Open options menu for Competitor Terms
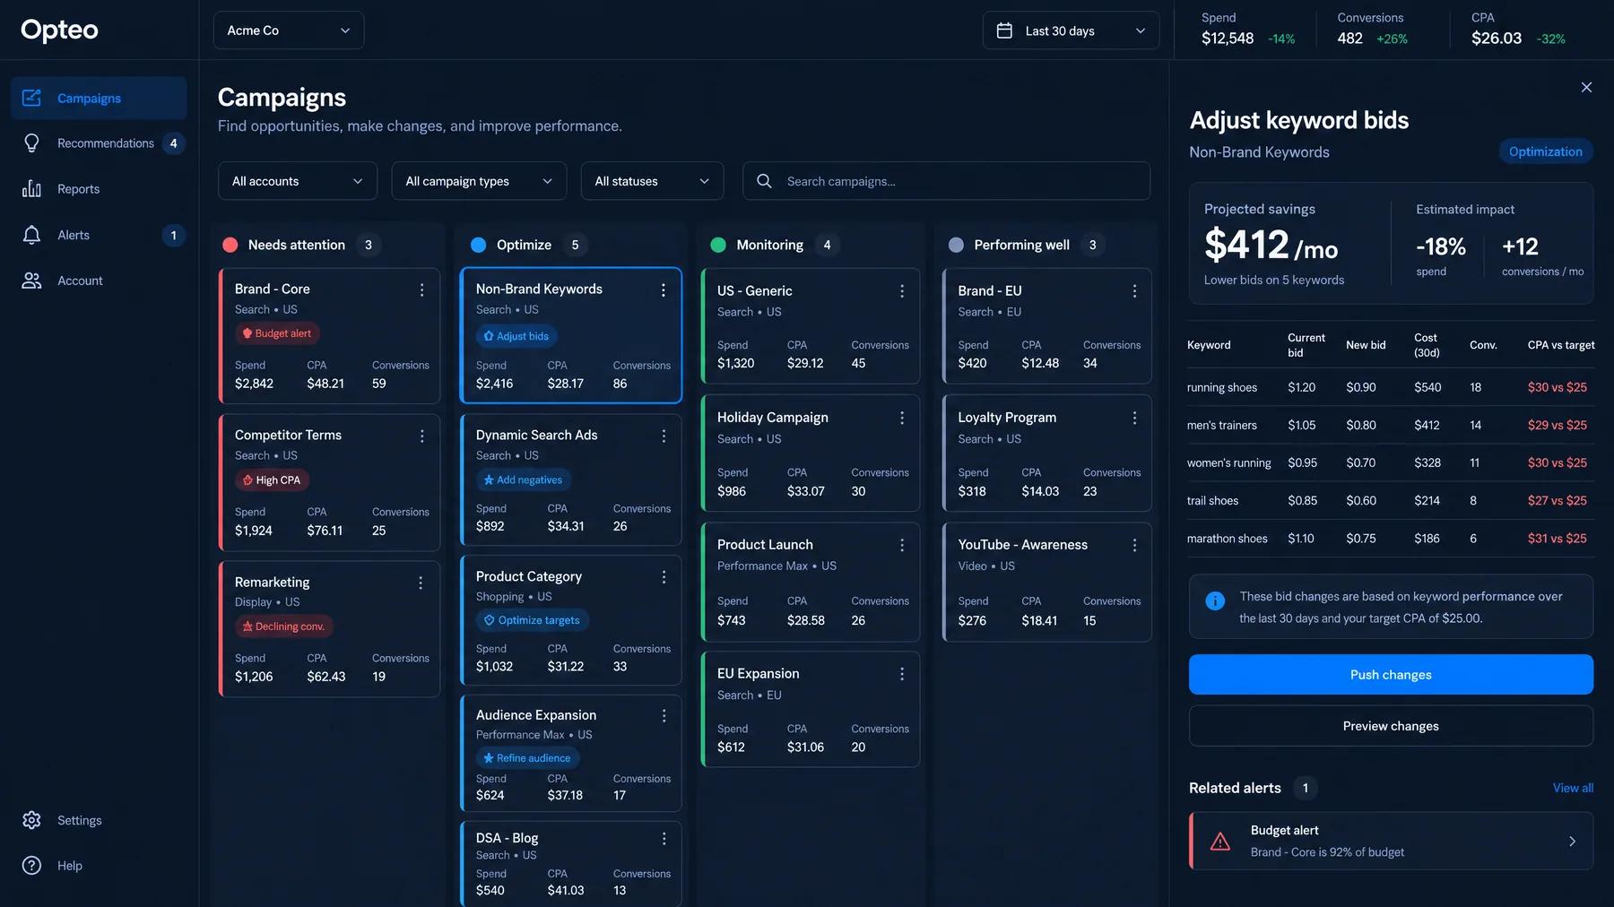1614x907 pixels. (421, 436)
